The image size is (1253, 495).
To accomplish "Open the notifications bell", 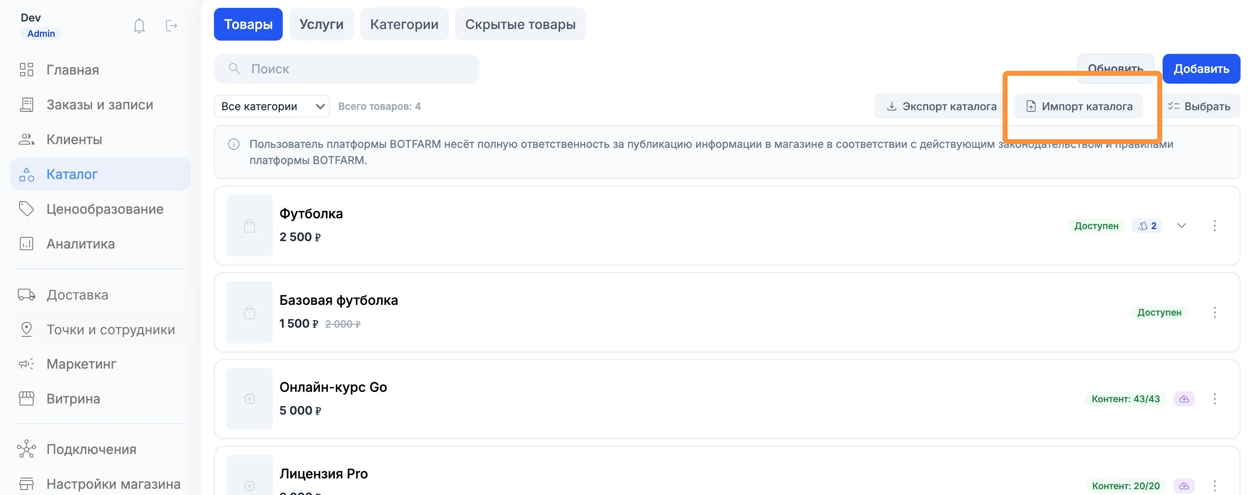I will click(139, 25).
